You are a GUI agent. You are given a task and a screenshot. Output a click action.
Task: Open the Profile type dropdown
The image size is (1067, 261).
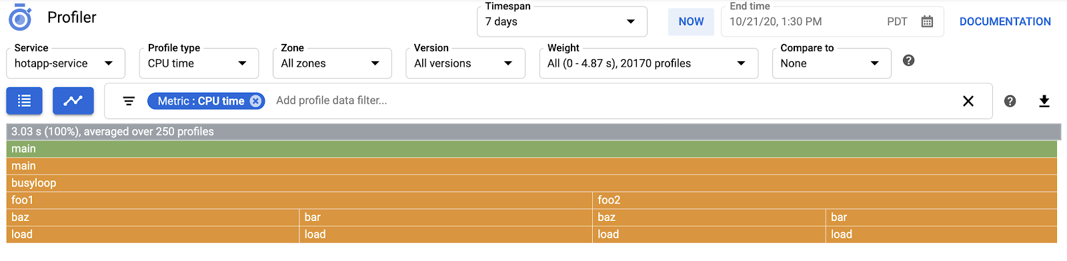point(199,63)
